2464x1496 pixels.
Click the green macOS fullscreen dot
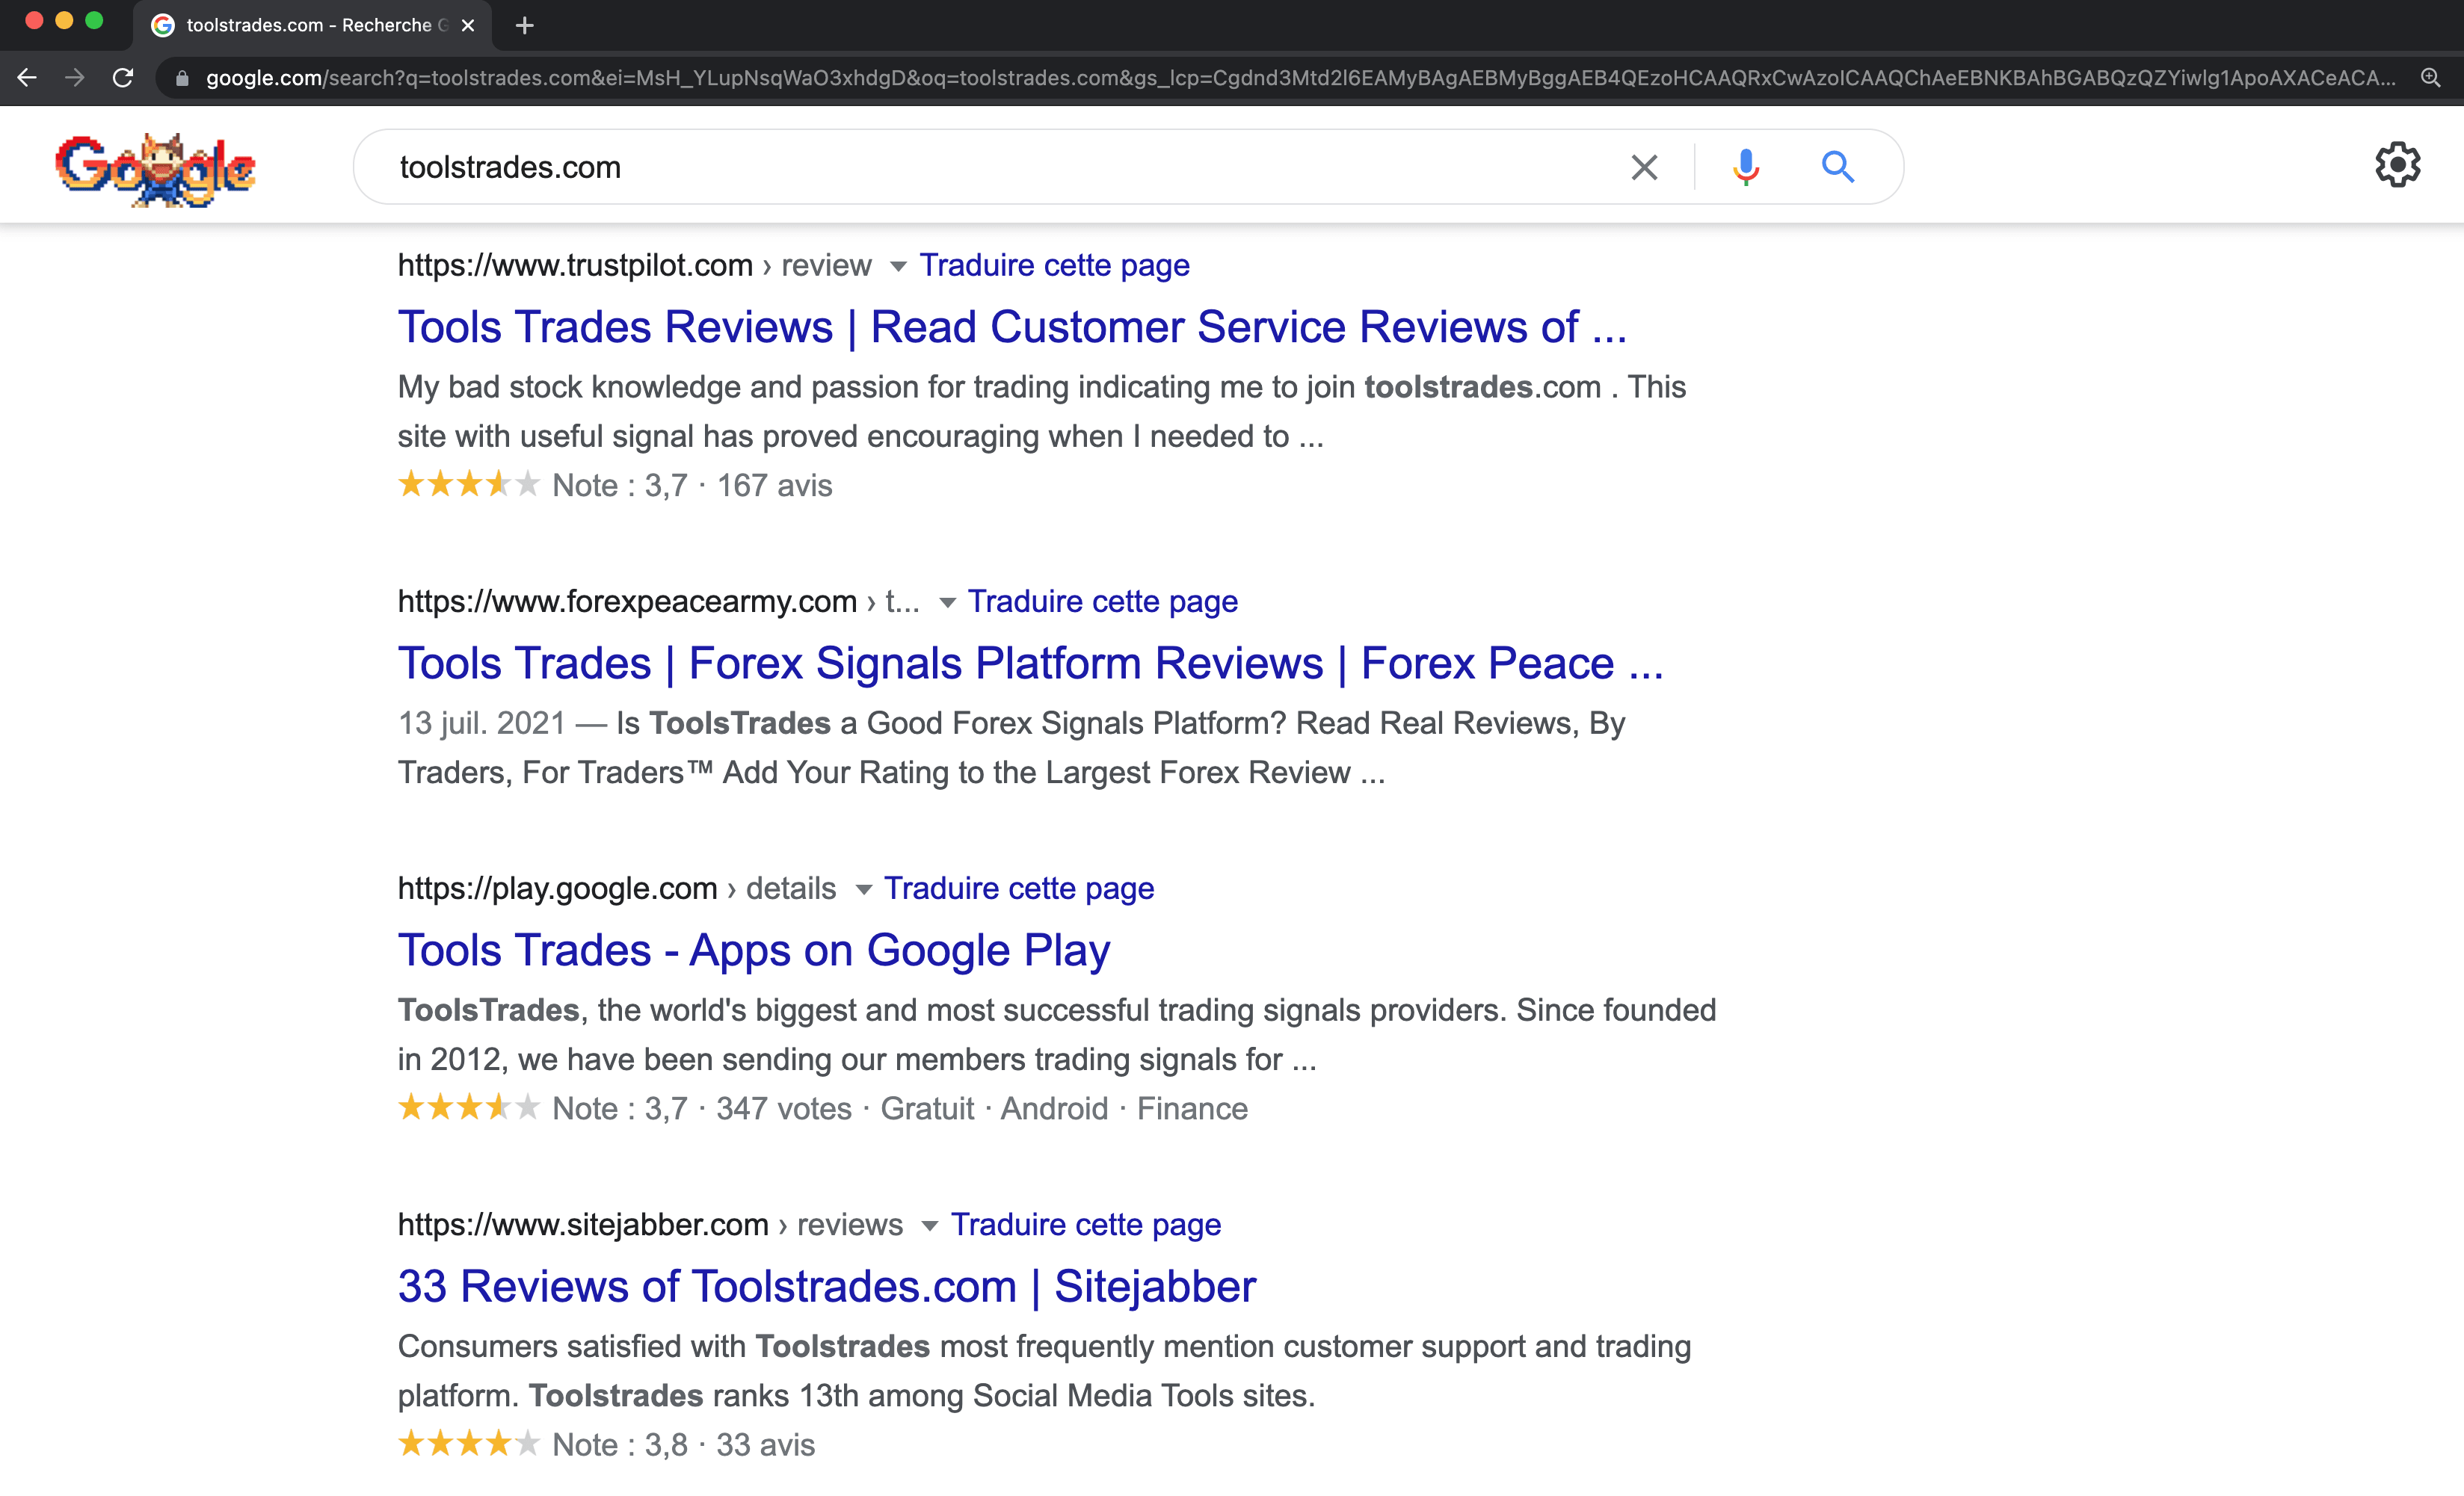tap(94, 21)
